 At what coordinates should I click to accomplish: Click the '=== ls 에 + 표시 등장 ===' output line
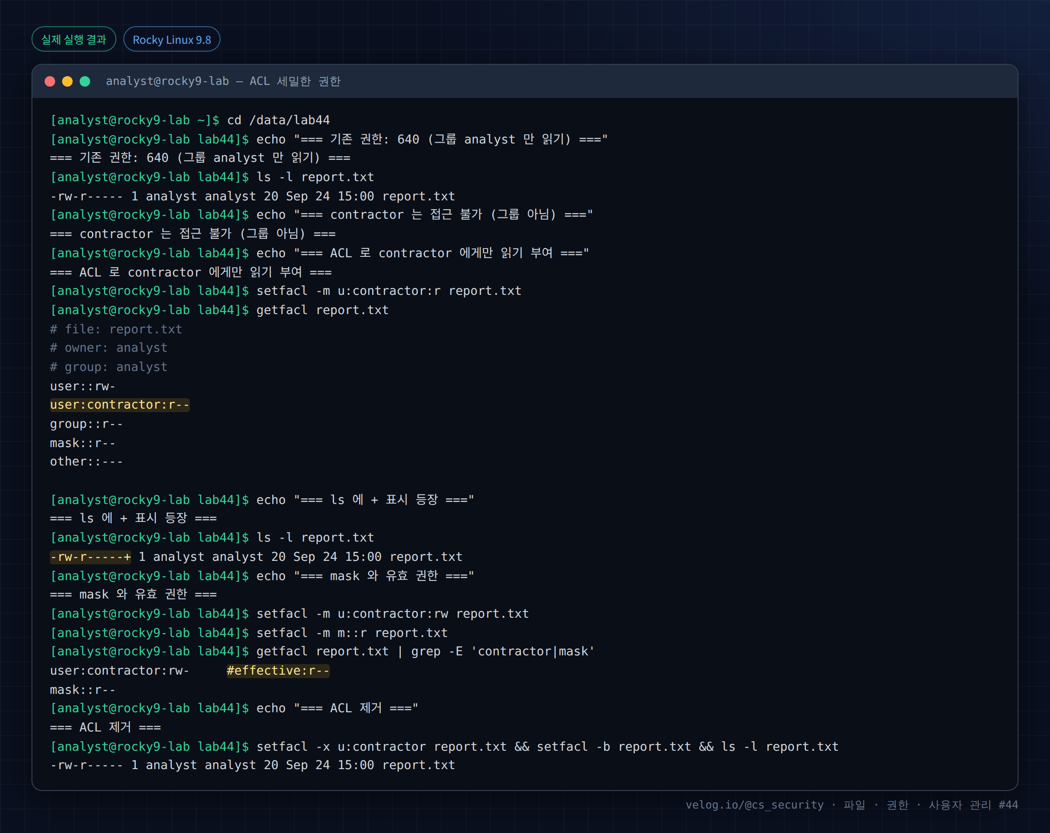(133, 518)
